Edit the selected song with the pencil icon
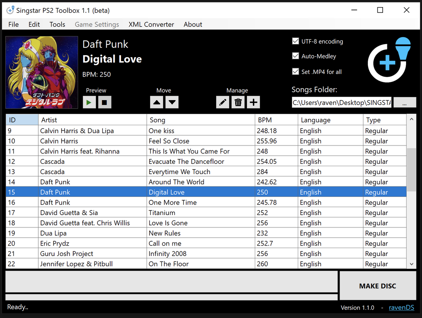The height and width of the screenshot is (318, 422). (223, 103)
